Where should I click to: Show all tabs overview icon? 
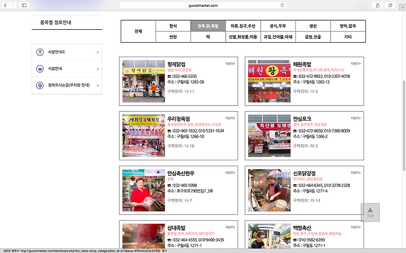[390, 5]
